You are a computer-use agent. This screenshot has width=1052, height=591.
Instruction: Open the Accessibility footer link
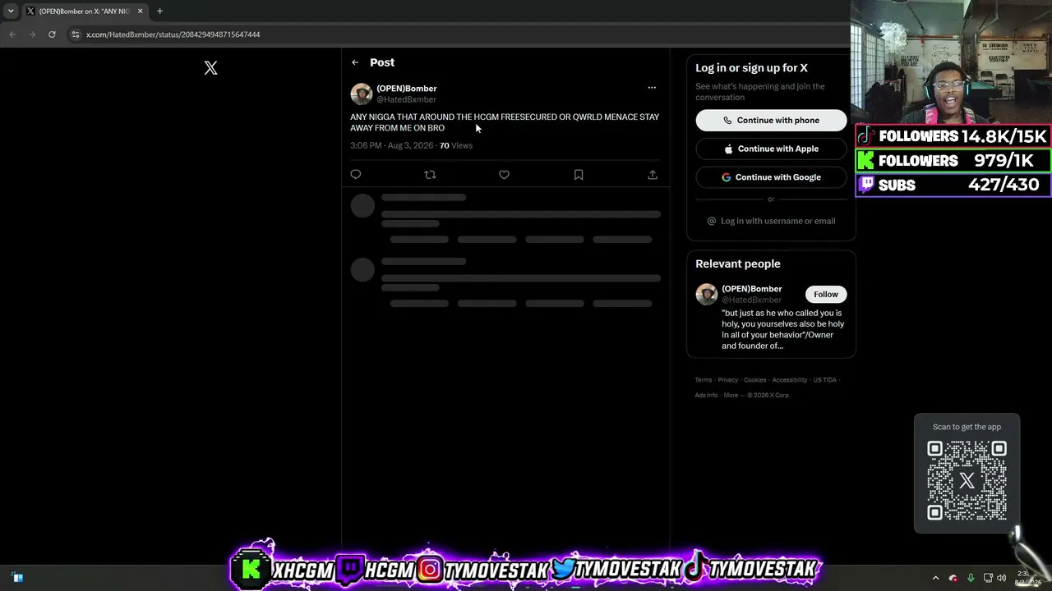[x=790, y=380]
